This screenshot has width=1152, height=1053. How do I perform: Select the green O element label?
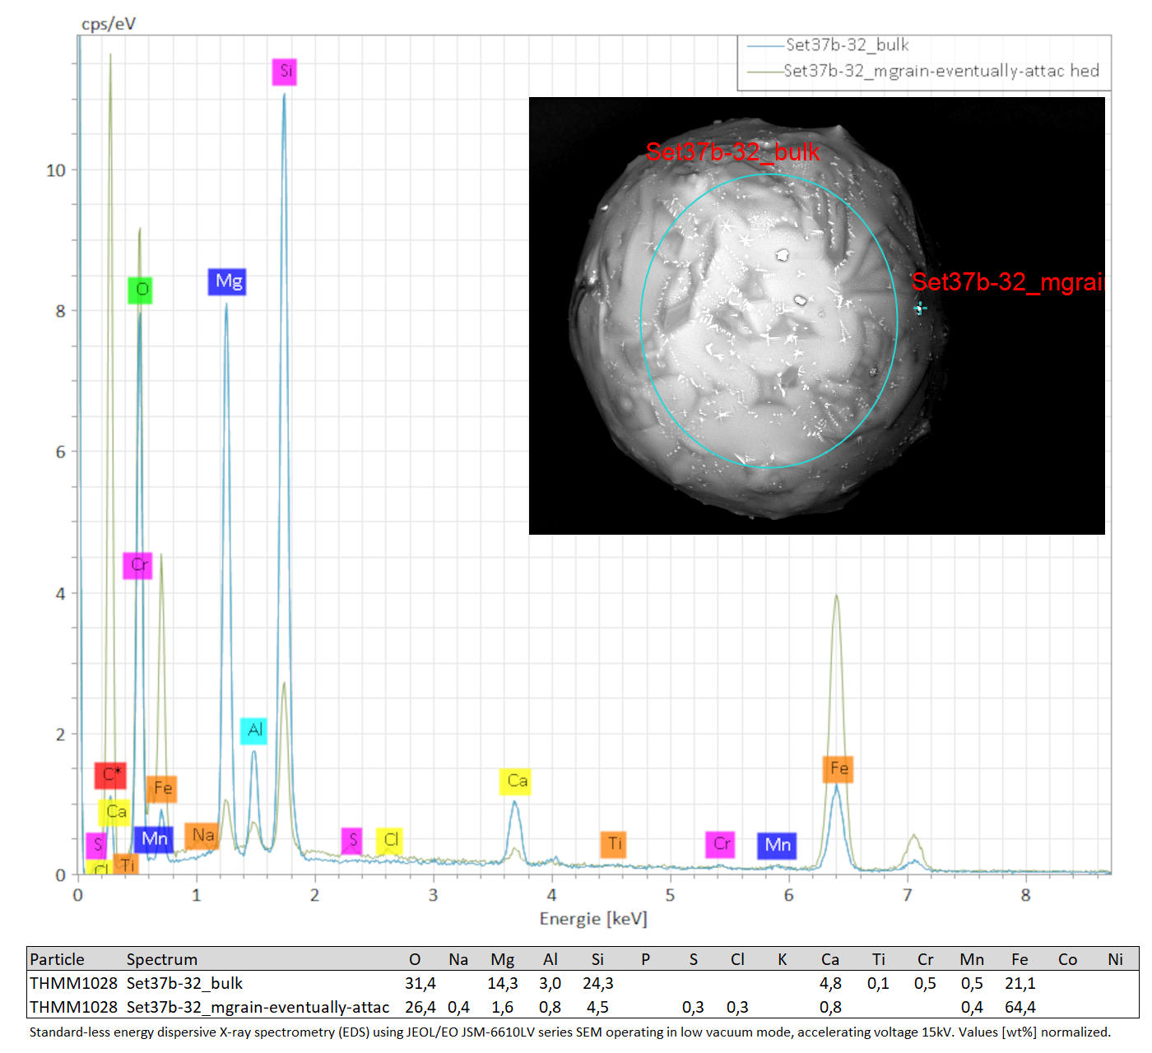[x=141, y=290]
